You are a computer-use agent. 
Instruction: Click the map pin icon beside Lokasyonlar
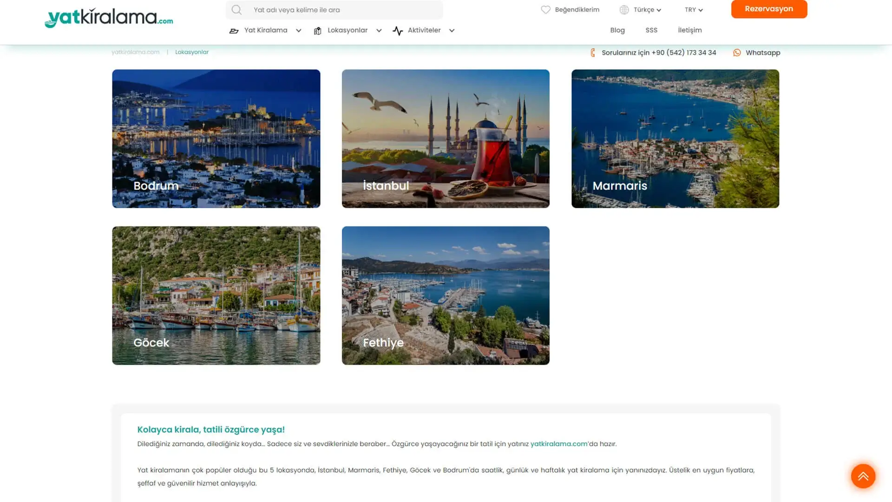318,30
